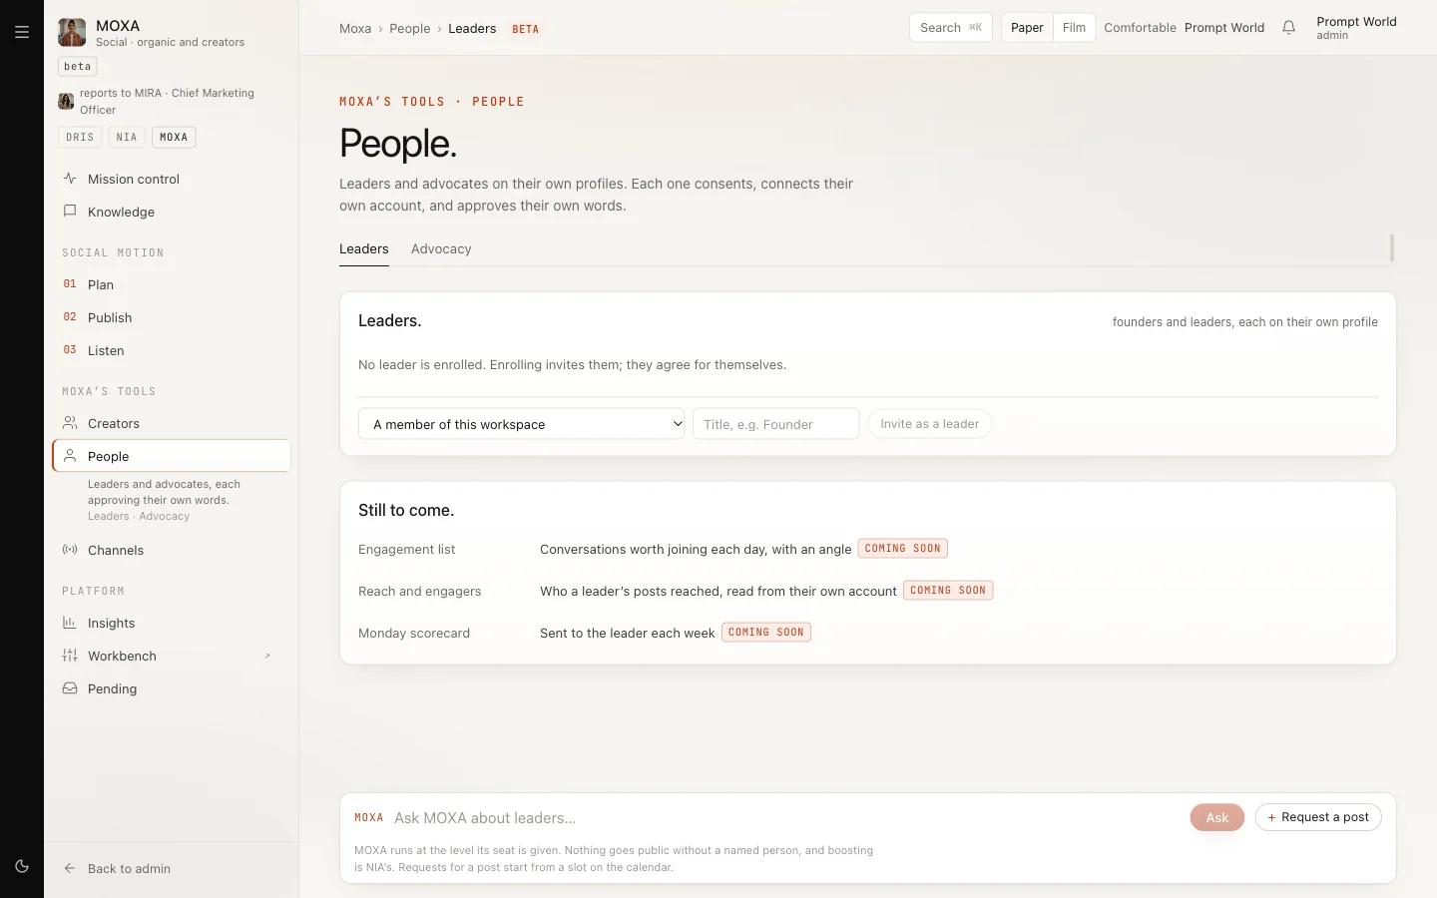Open the workspace member dropdown

point(521,424)
